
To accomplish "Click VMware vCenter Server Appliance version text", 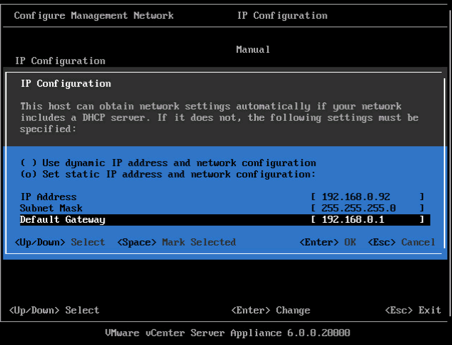I will tap(226, 333).
